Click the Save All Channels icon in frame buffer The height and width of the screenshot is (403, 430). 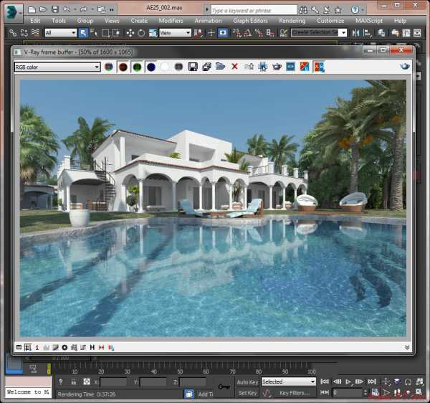[206, 67]
